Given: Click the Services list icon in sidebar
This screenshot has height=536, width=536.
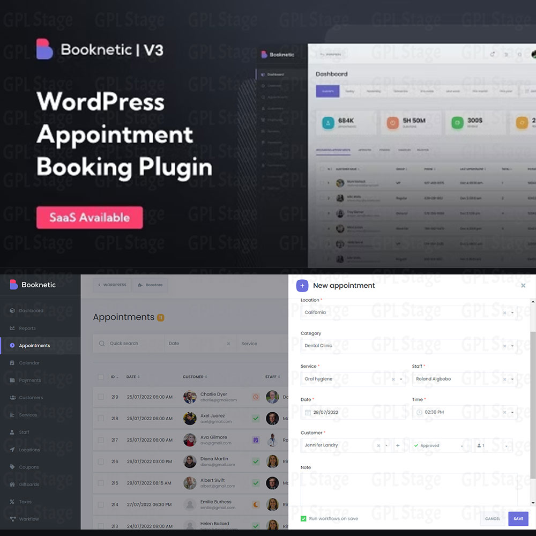Looking at the screenshot, I should (x=12, y=415).
